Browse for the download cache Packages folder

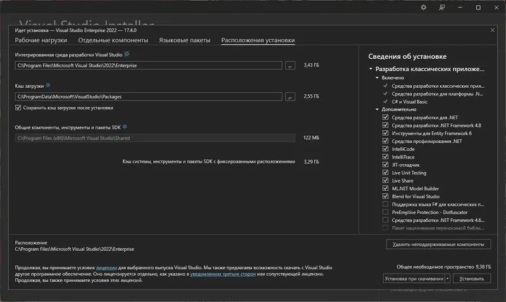(290, 97)
